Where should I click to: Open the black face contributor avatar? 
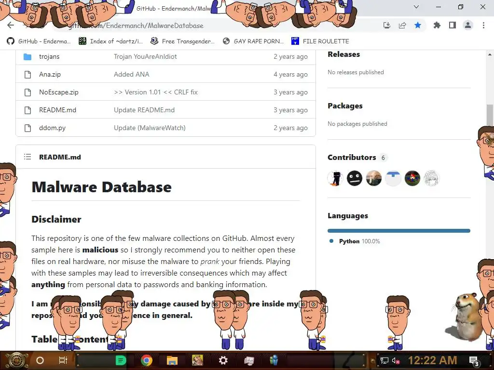pyautogui.click(x=355, y=178)
